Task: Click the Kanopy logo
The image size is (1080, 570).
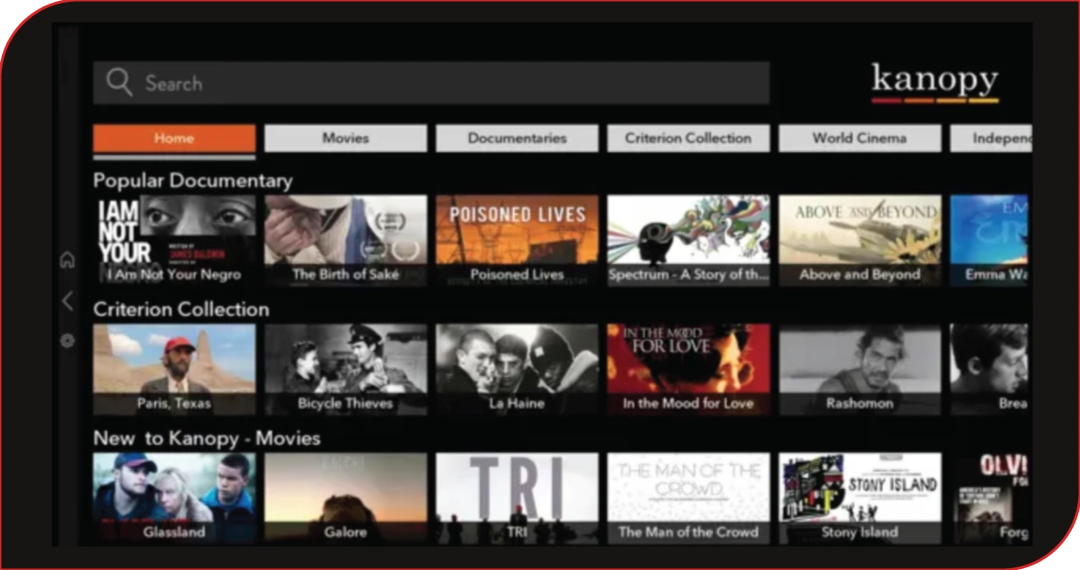Action: (x=935, y=81)
